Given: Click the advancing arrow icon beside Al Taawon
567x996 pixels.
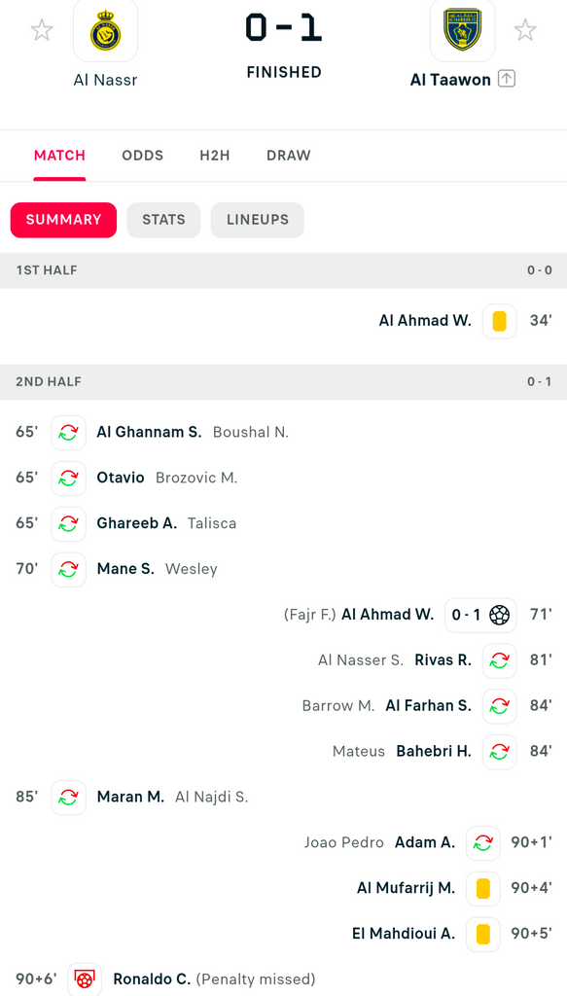Looking at the screenshot, I should click(506, 80).
